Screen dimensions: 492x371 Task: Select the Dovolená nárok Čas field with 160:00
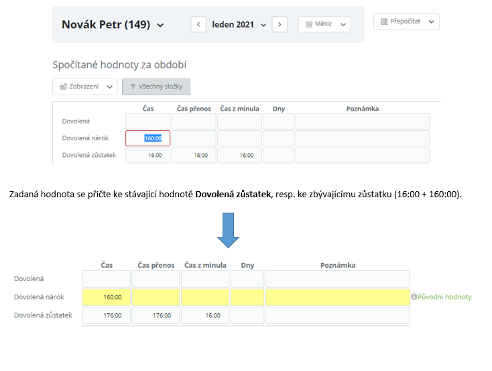pyautogui.click(x=148, y=138)
